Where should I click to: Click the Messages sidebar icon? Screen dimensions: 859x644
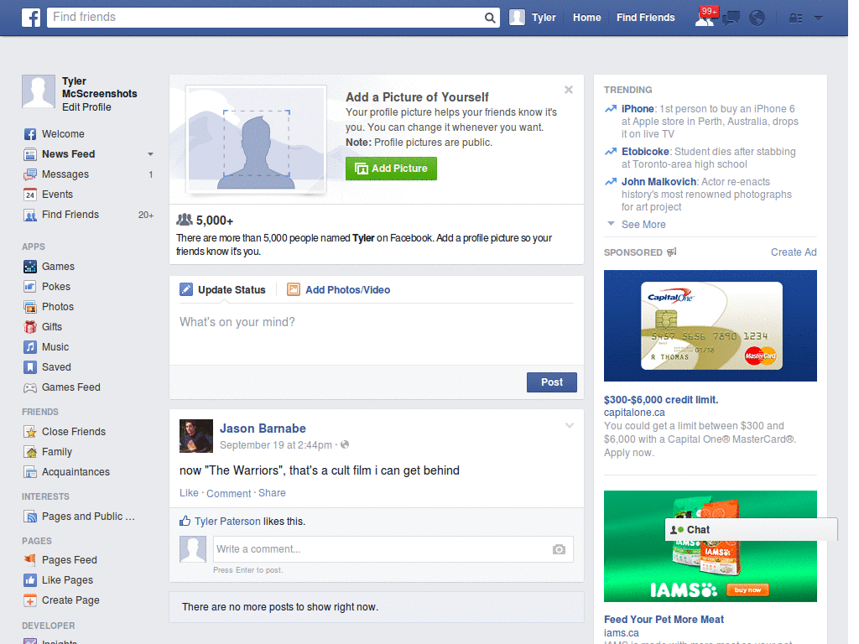point(30,174)
